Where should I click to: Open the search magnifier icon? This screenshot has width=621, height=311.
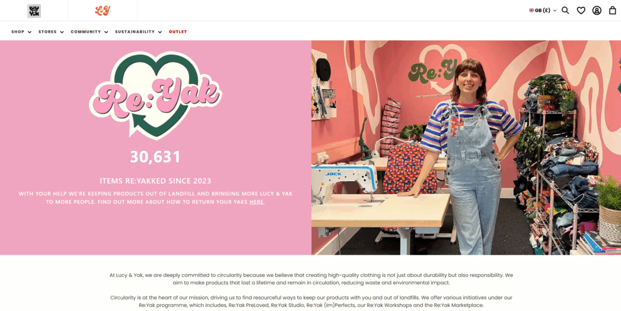[x=565, y=10]
